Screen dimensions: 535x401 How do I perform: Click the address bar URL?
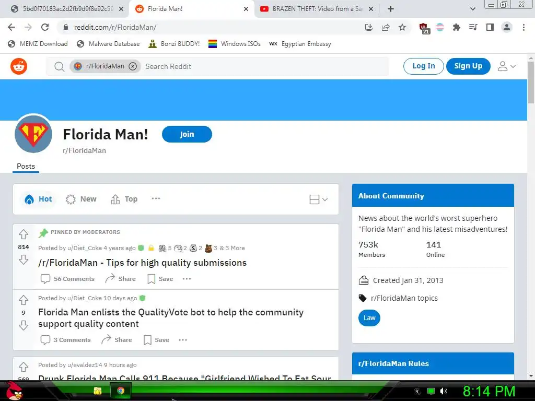click(115, 27)
